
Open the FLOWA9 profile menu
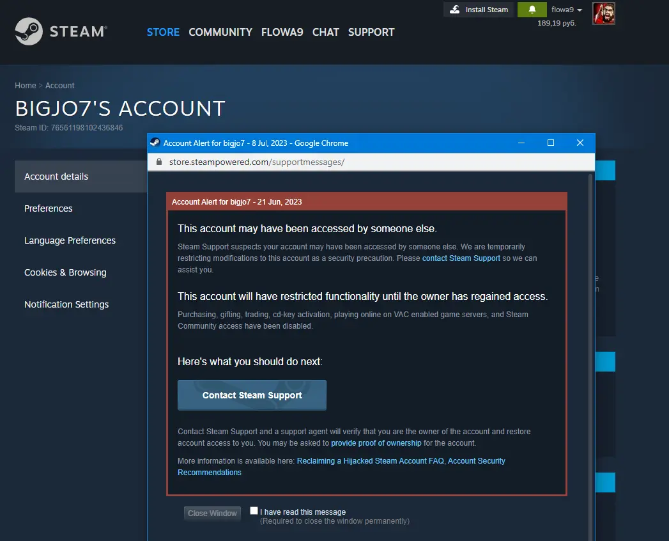point(282,32)
